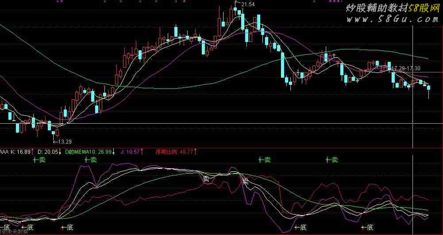Click the red 浮筹比例 indicator label

[x=176, y=152]
